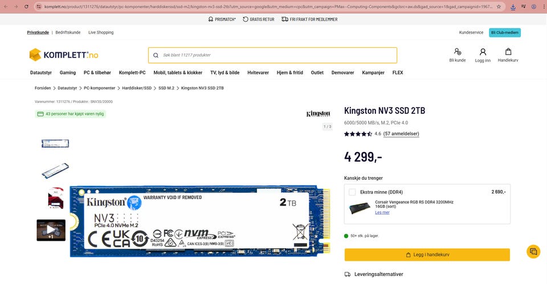This screenshot has height=284, width=547.
Task: Click the Bli kunde icon
Action: [458, 52]
